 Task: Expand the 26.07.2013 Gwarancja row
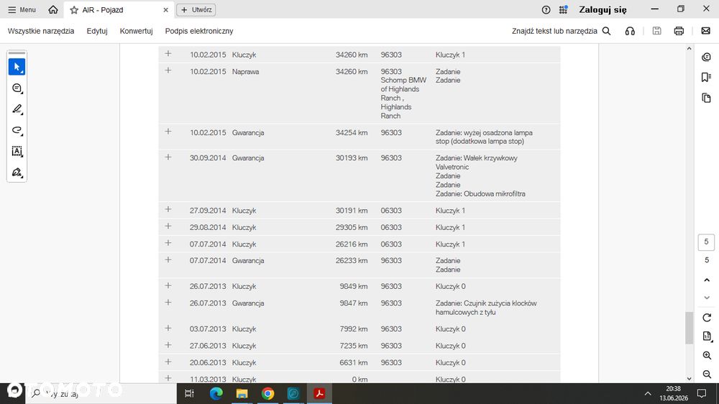[x=168, y=303]
